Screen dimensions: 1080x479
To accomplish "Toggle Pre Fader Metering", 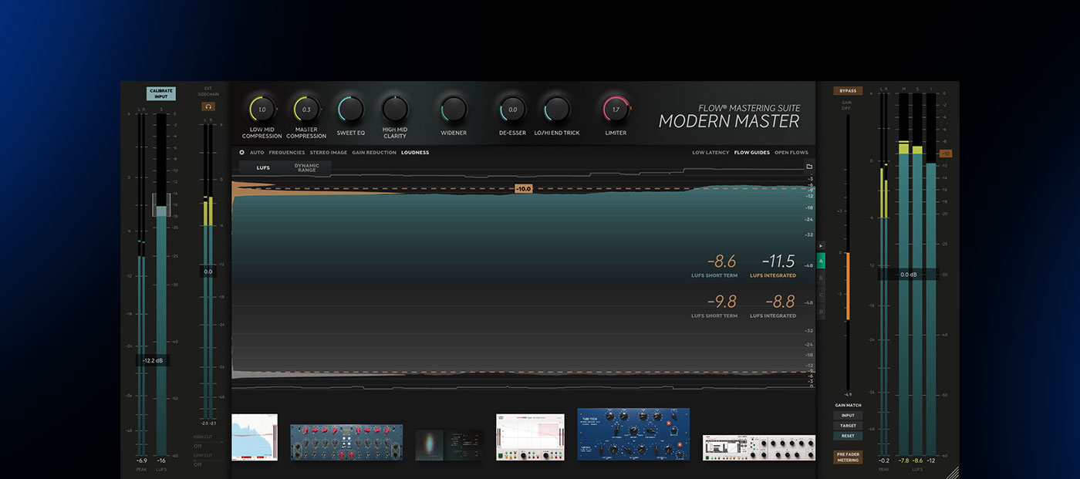I will pyautogui.click(x=848, y=457).
